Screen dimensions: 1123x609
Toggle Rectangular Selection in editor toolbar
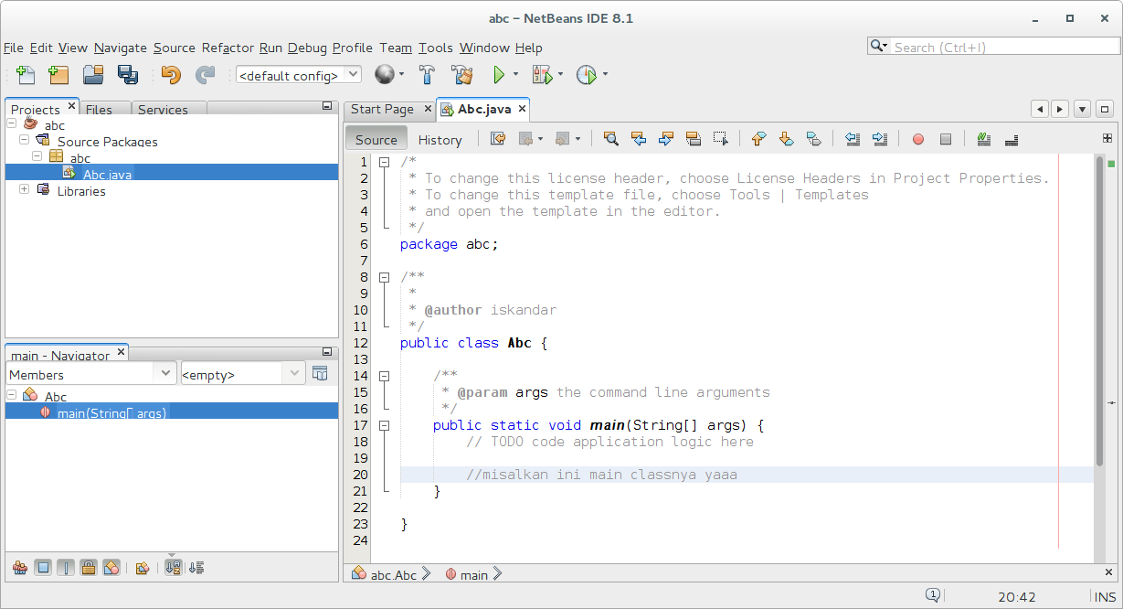point(721,139)
